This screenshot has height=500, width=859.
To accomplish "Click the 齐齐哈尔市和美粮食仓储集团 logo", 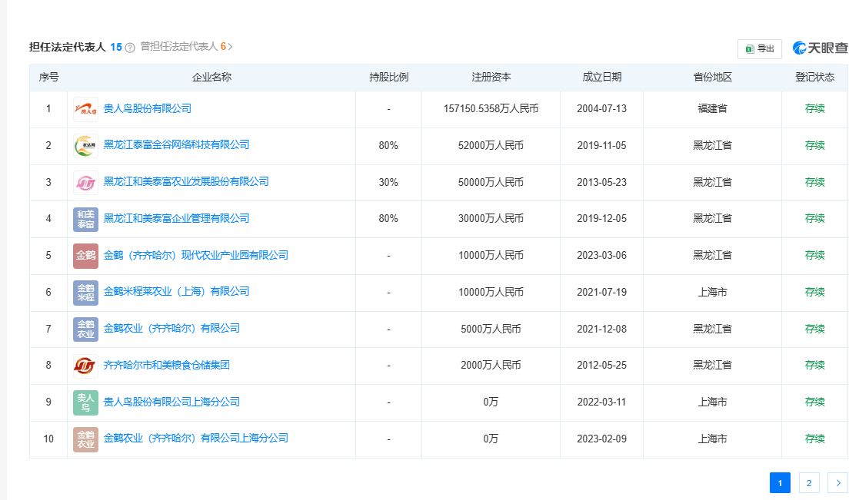I will 85,366.
